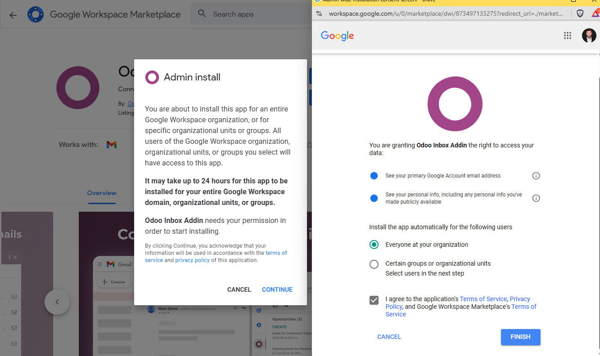Click info icon for personal info permission
This screenshot has height=356, width=600.
(x=536, y=198)
